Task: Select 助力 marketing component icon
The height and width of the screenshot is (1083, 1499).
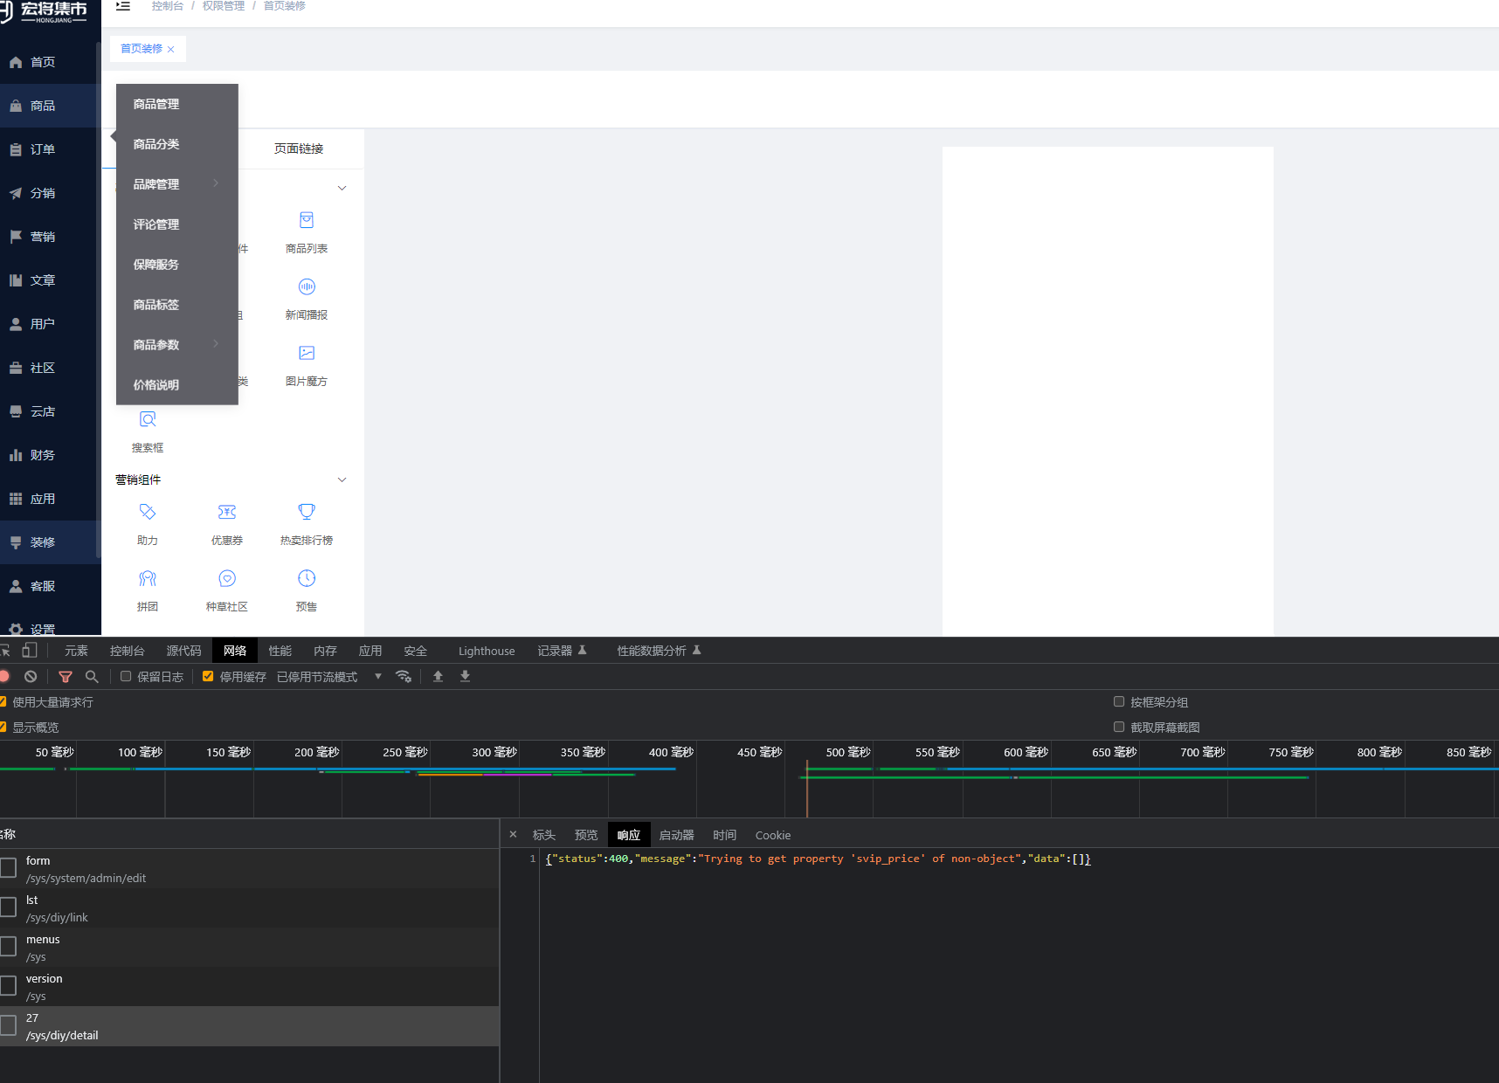Action: pos(148,512)
